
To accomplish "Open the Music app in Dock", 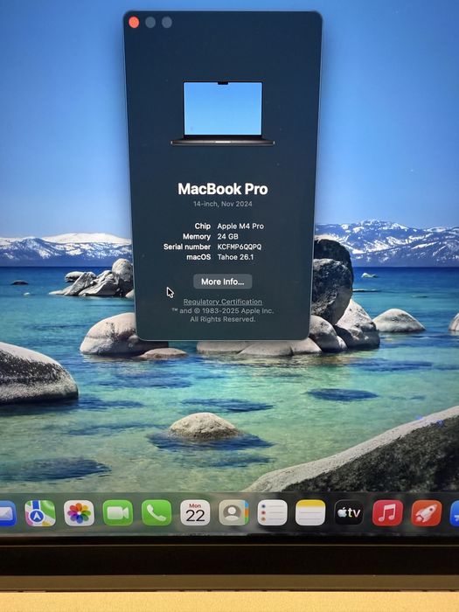I will tap(387, 513).
